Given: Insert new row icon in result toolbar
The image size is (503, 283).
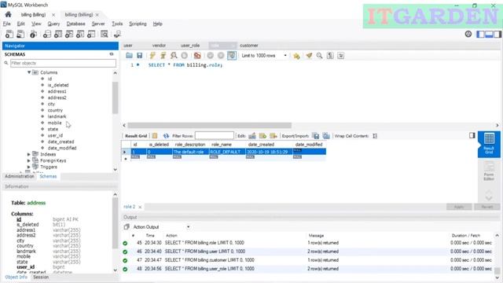Looking at the screenshot, I should (x=263, y=136).
